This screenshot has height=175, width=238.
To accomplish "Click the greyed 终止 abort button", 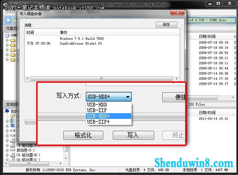I will pos(174,135).
